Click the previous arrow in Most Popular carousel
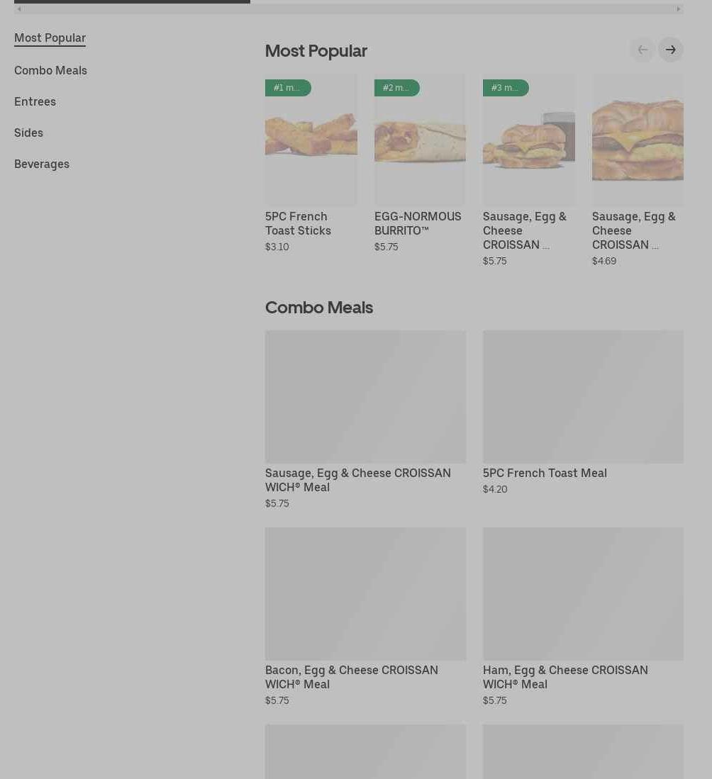Screen dimensions: 712x779 click(x=642, y=50)
